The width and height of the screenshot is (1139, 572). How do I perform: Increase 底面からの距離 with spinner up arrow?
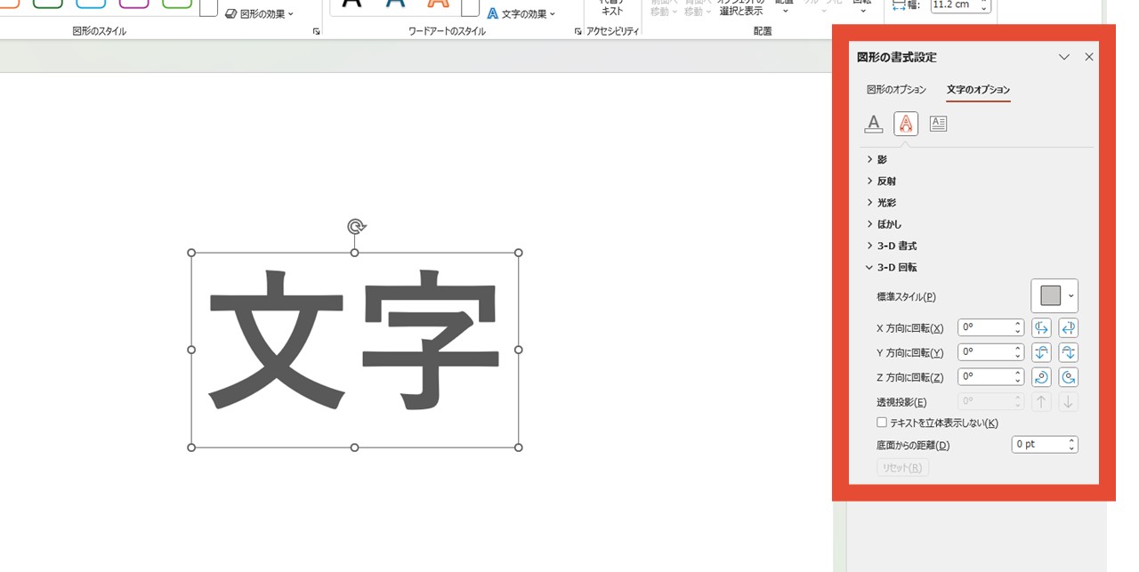point(1072,440)
